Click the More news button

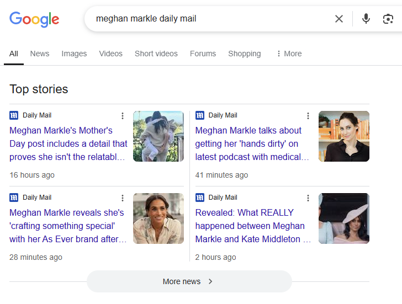tap(189, 281)
